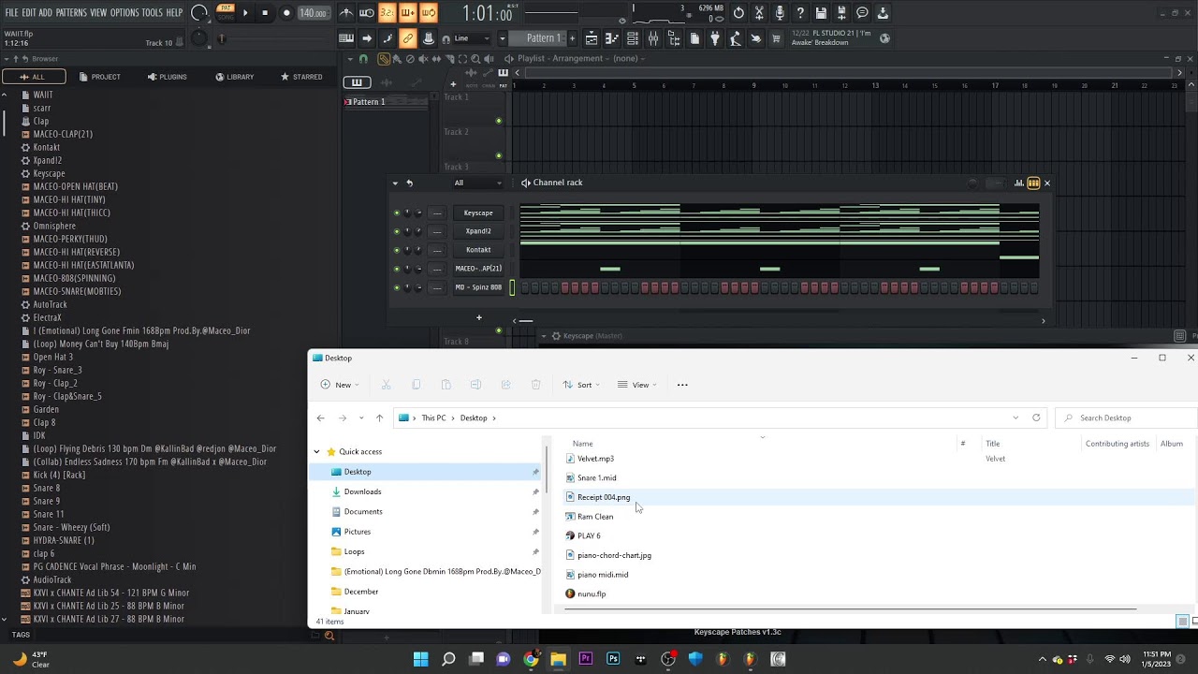Open the TOOLS menu
The image size is (1198, 674).
[x=153, y=13]
